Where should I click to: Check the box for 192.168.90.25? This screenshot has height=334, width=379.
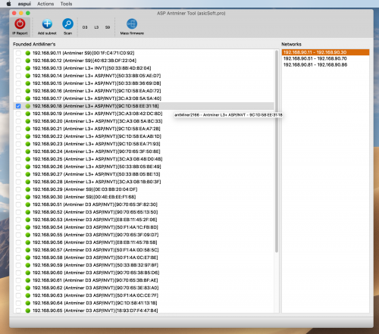(18, 159)
